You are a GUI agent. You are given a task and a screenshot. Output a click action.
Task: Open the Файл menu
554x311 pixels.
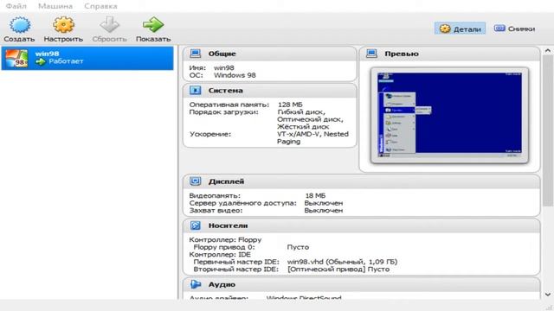[x=16, y=6]
